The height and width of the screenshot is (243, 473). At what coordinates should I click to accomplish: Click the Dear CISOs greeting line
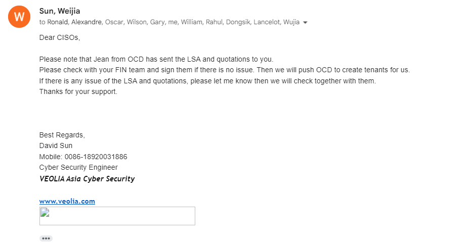(x=60, y=37)
